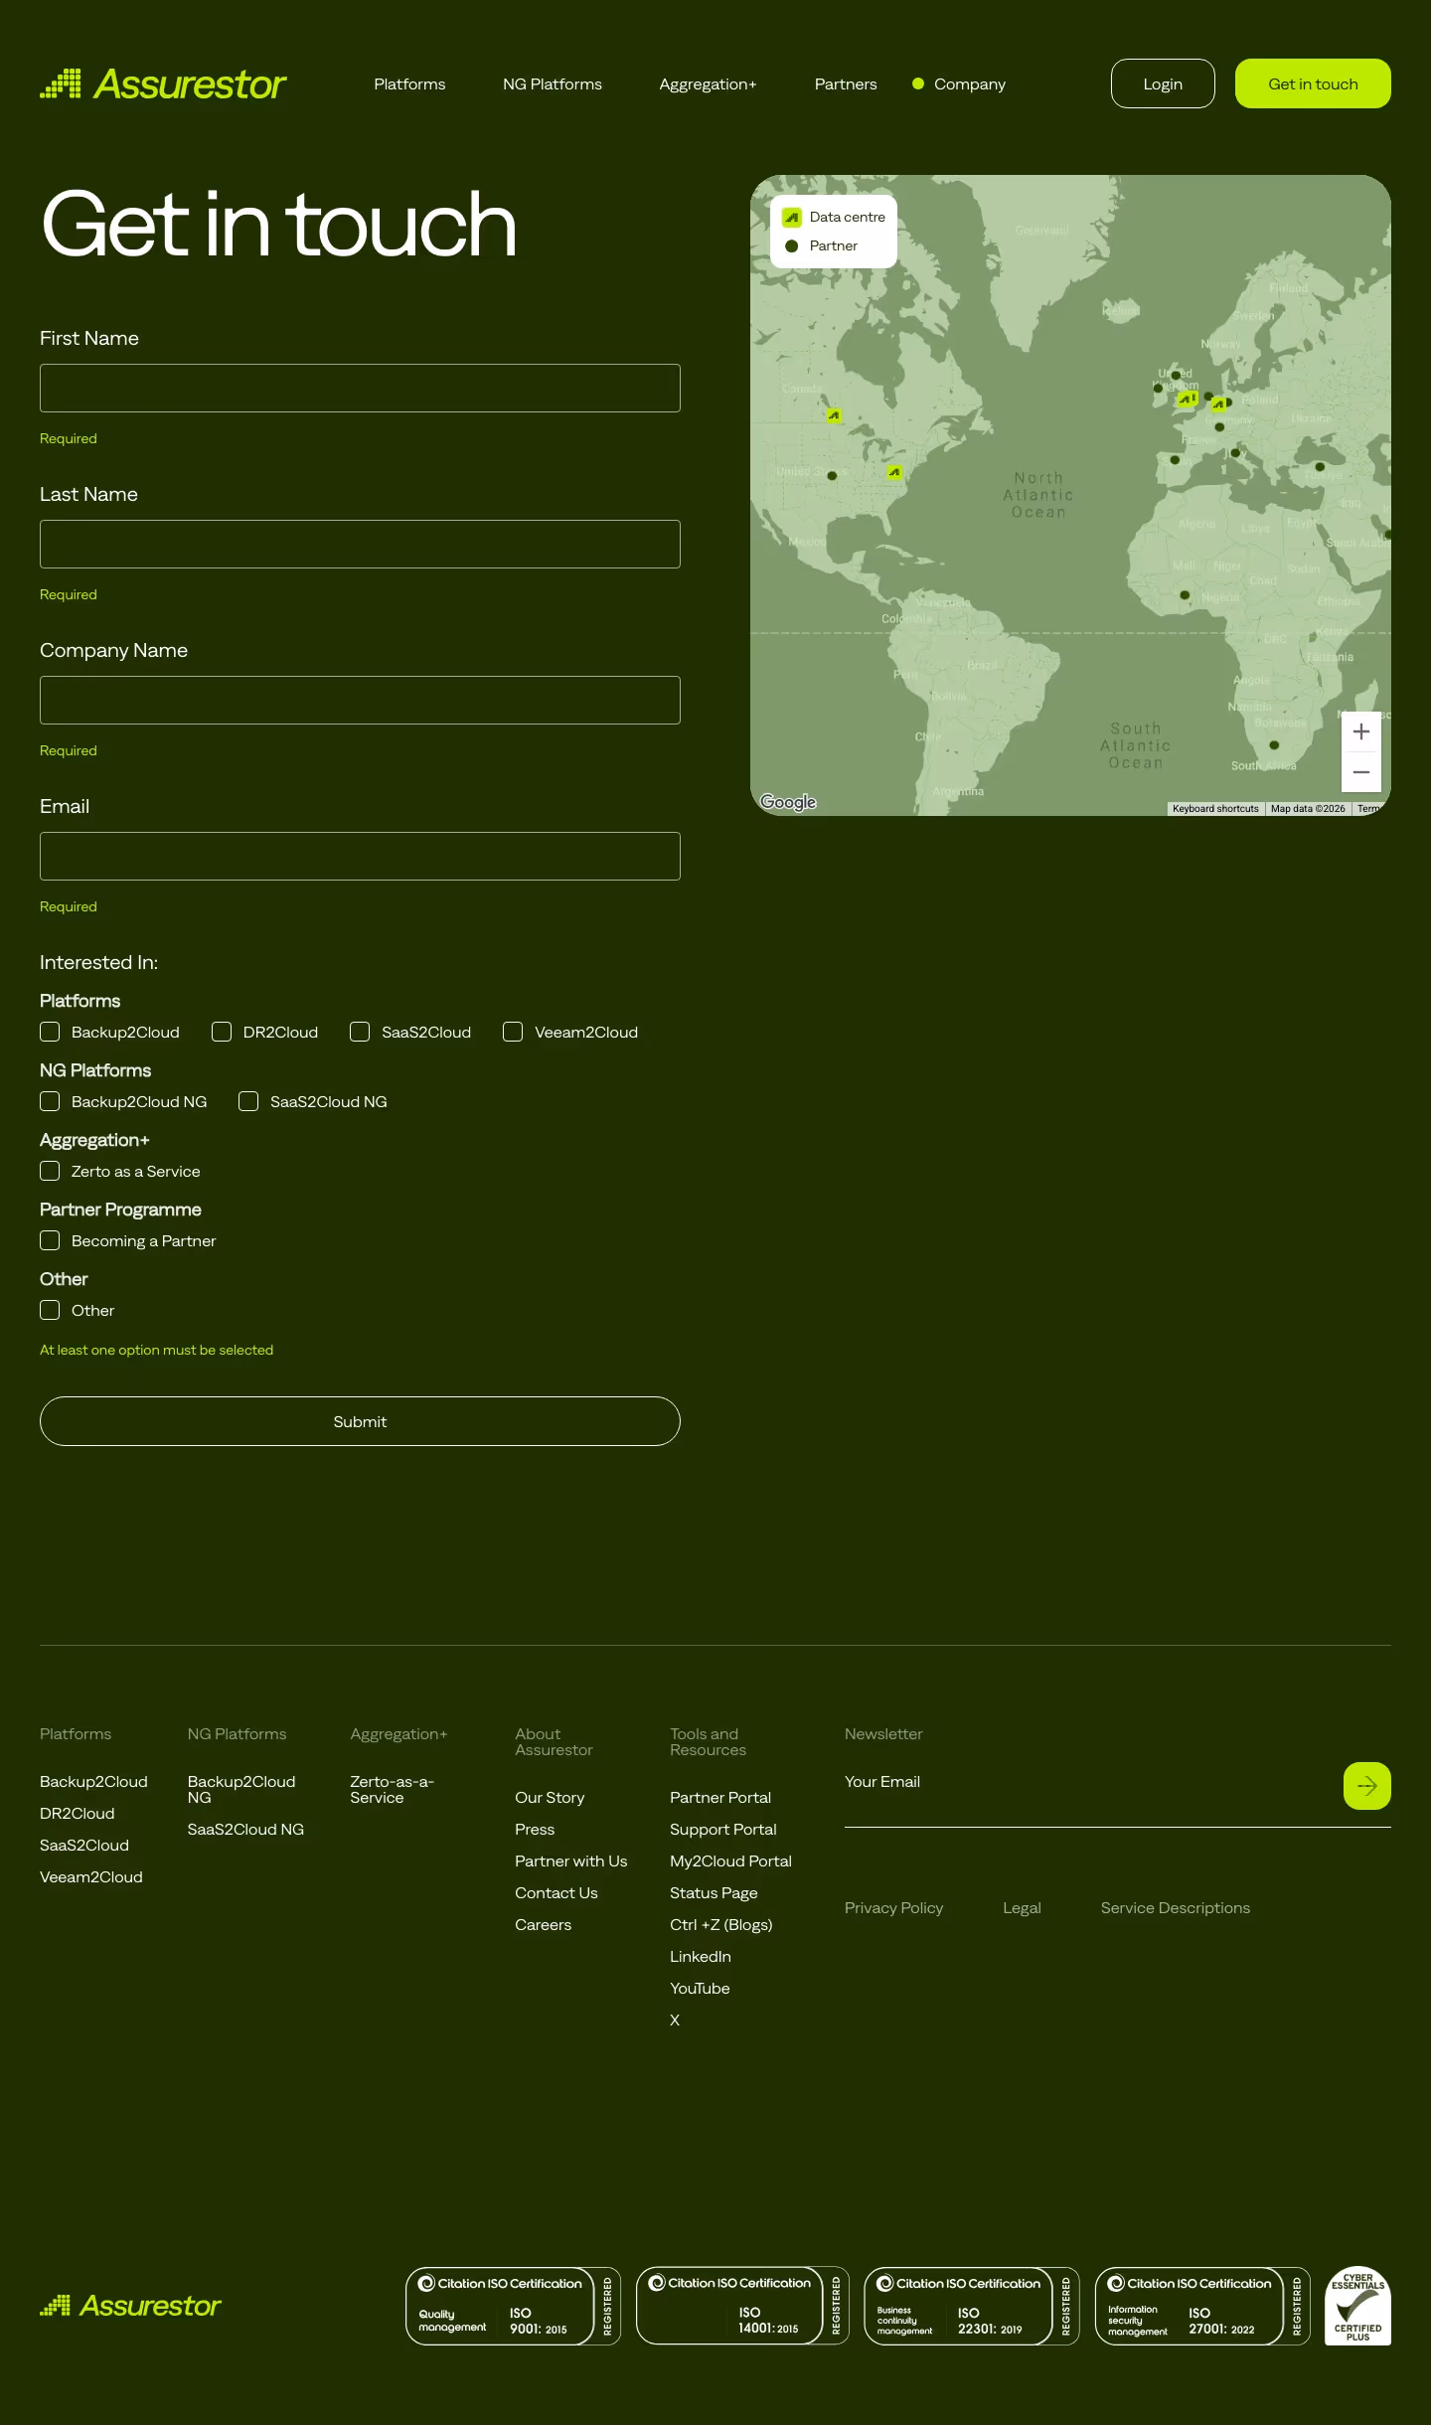The image size is (1431, 2425).
Task: Go to the Careers footer link
Action: click(x=543, y=1925)
